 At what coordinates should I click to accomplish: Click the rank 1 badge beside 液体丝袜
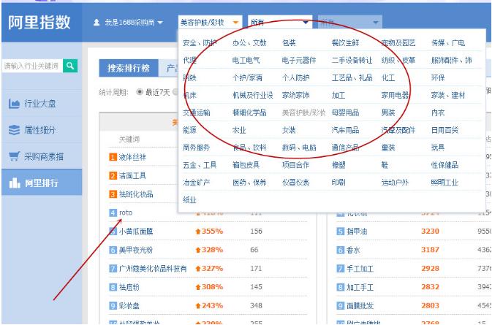click(113, 157)
